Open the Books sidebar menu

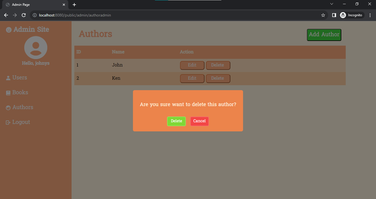point(20,92)
